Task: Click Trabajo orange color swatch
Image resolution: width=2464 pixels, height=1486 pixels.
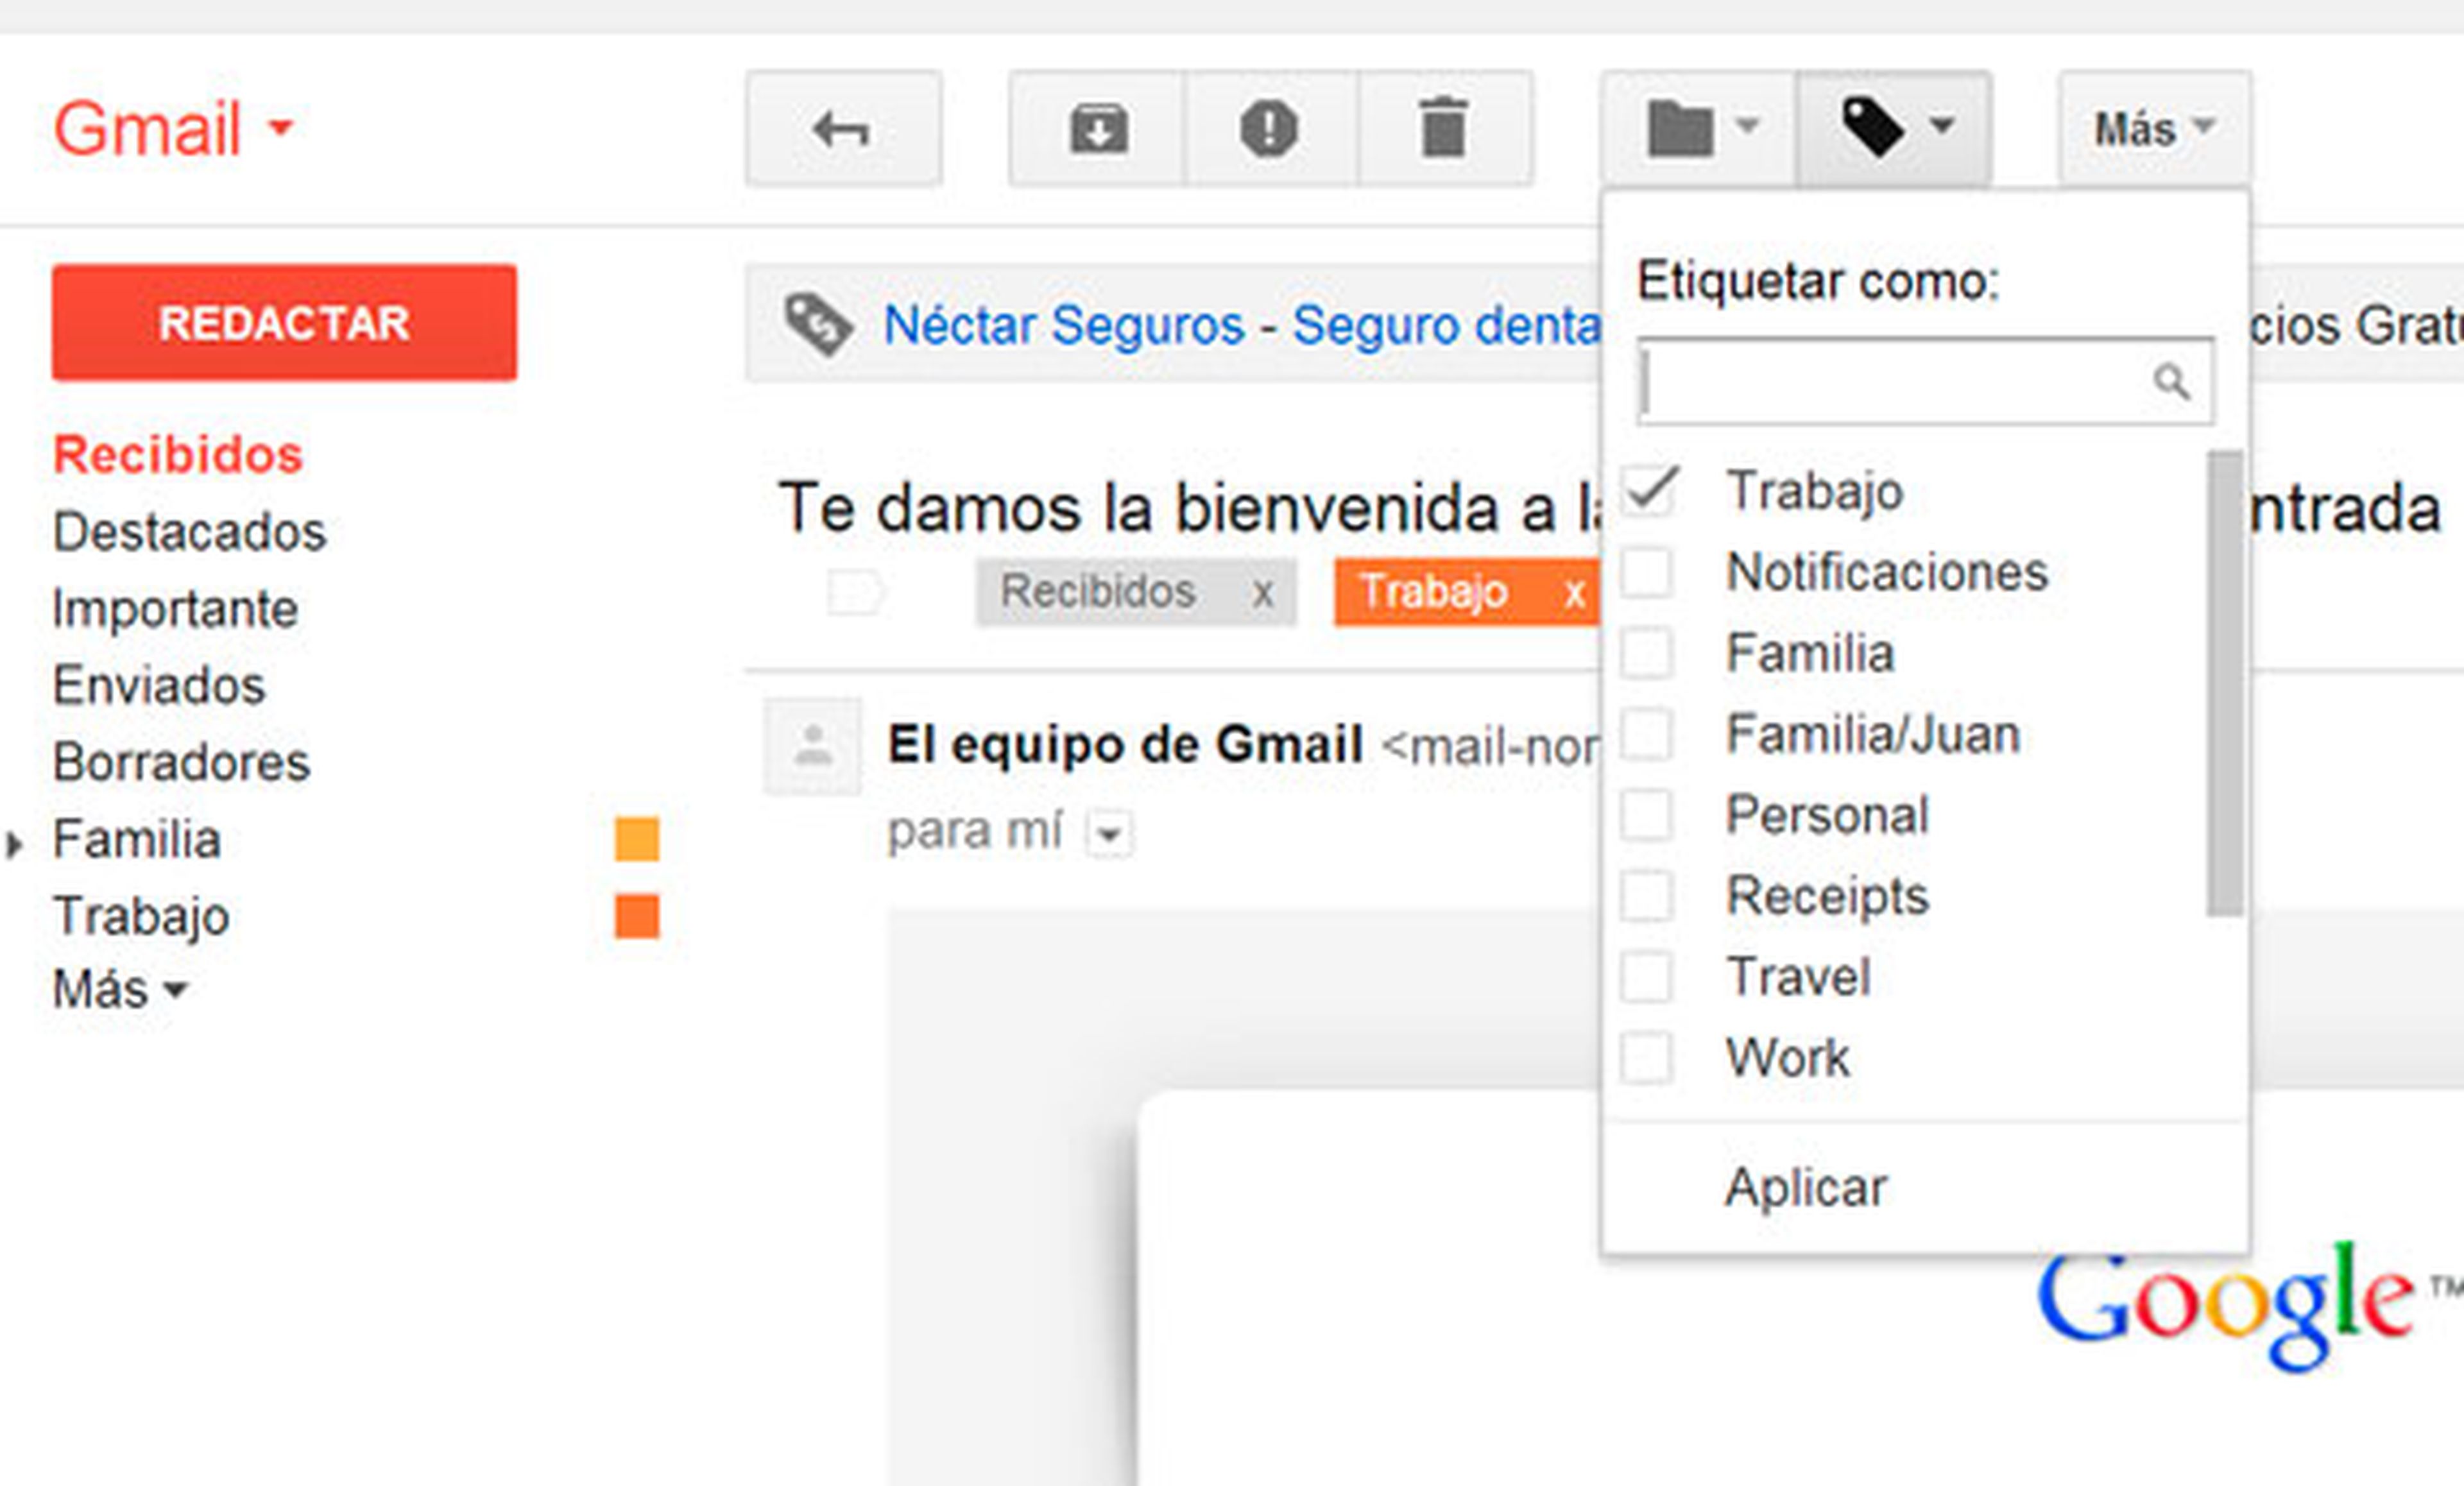Action: (637, 916)
